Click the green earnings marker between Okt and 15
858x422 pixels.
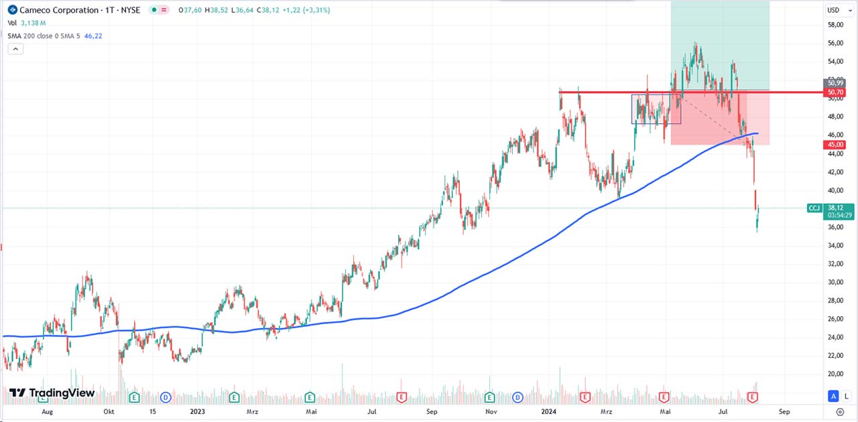[x=134, y=397]
